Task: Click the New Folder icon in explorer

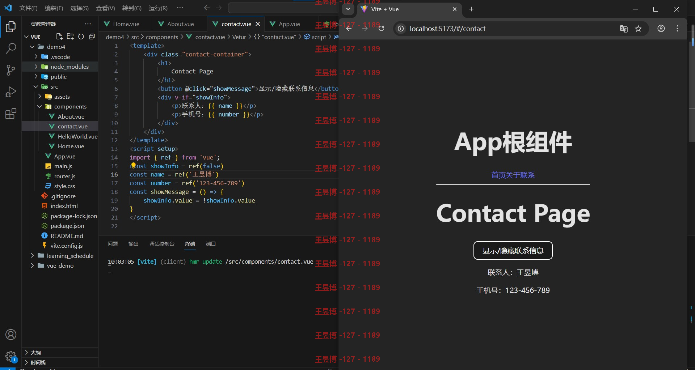Action: [x=70, y=37]
